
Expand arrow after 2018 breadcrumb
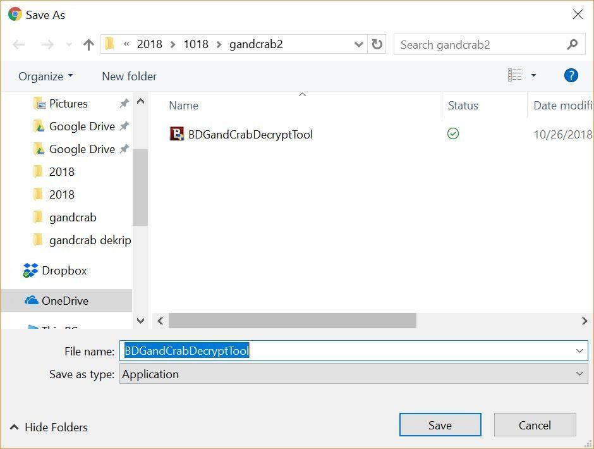pos(173,45)
